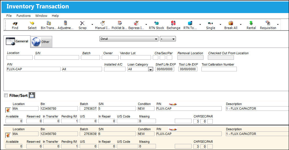Click the Find binoculars toolbar icon

pos(15,24)
